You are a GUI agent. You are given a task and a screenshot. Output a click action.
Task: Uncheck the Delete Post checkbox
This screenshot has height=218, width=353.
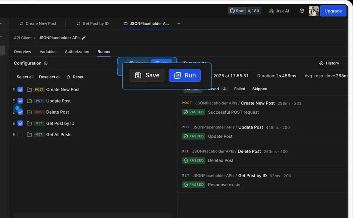pyautogui.click(x=20, y=112)
